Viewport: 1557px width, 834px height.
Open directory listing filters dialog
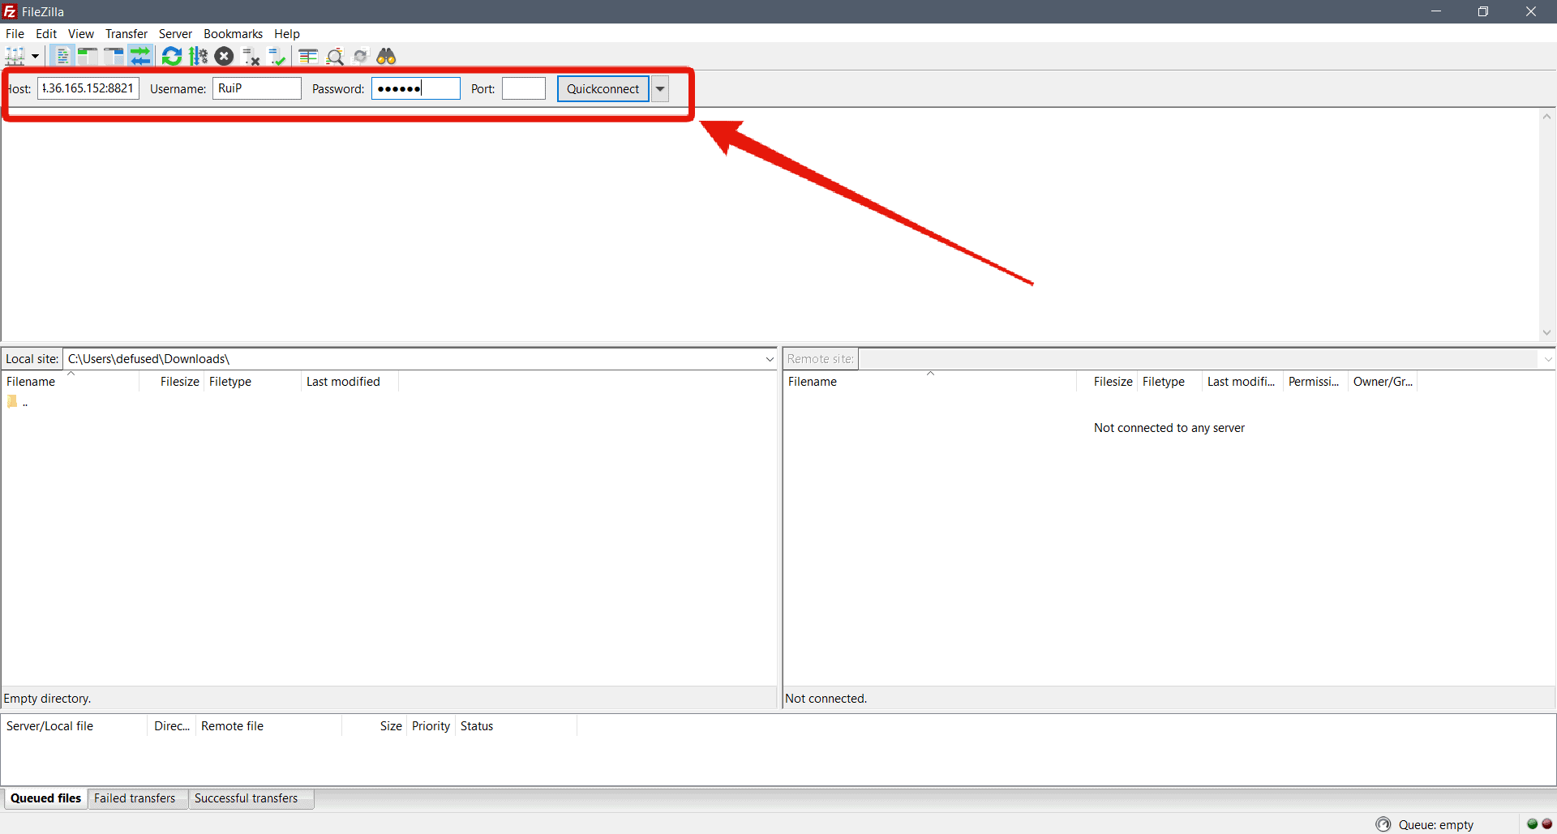pos(308,56)
